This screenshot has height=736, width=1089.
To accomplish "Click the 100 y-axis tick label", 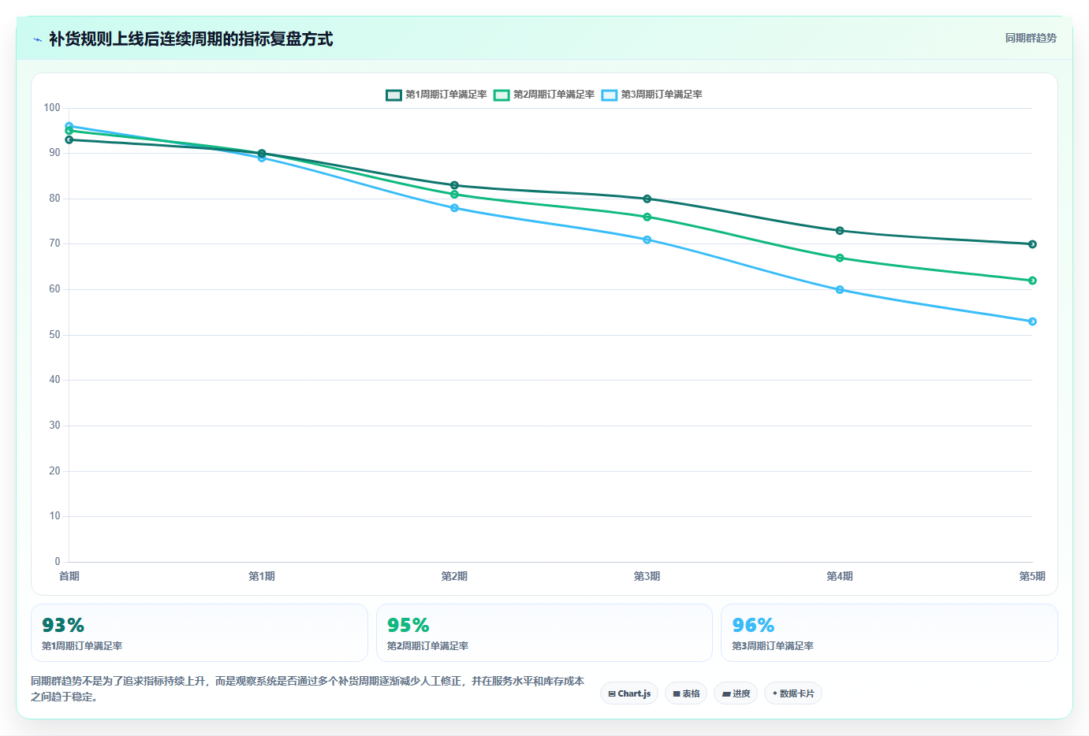I will (x=52, y=108).
